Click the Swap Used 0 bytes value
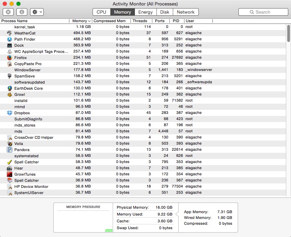Screen dimensions: 291x237 [166, 228]
